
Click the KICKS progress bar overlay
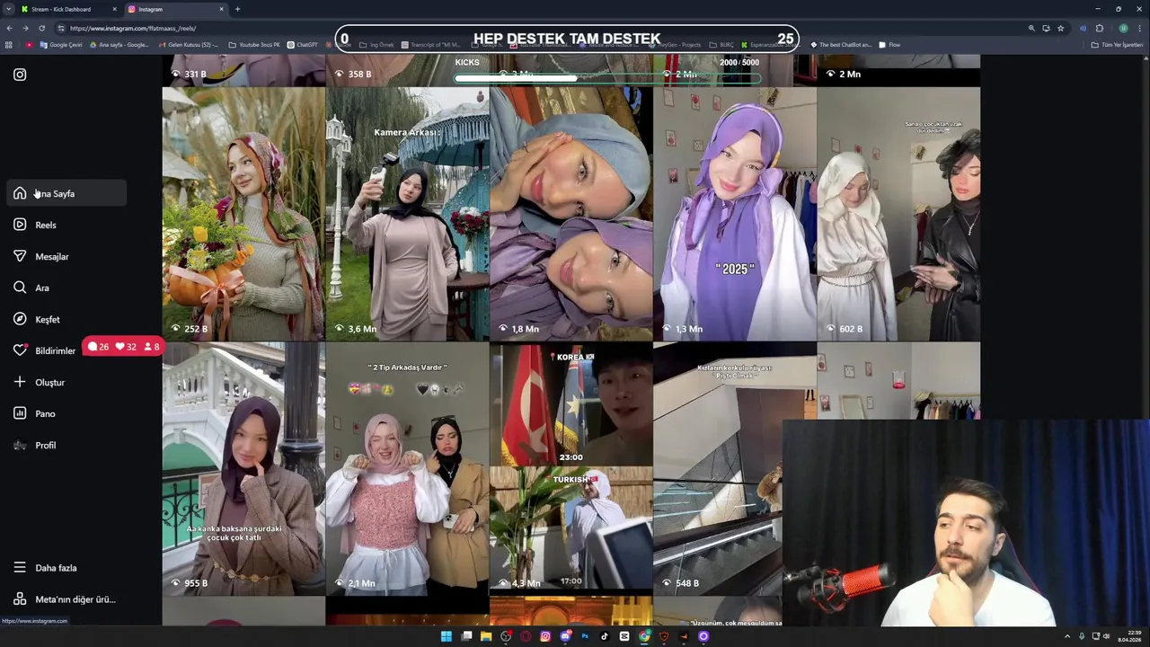point(608,78)
